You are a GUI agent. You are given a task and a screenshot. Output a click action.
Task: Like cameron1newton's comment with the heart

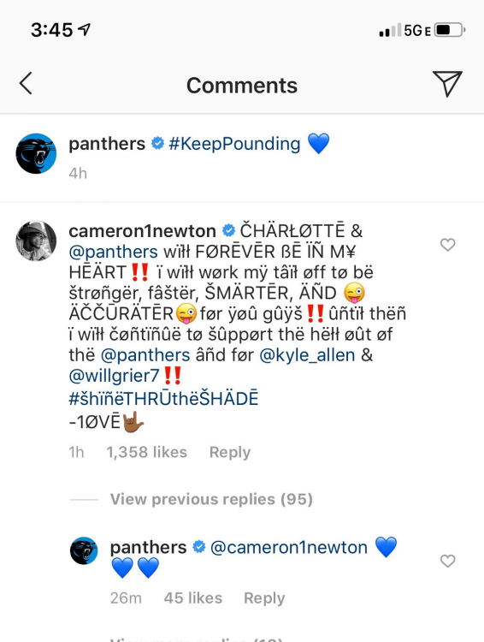coord(447,245)
